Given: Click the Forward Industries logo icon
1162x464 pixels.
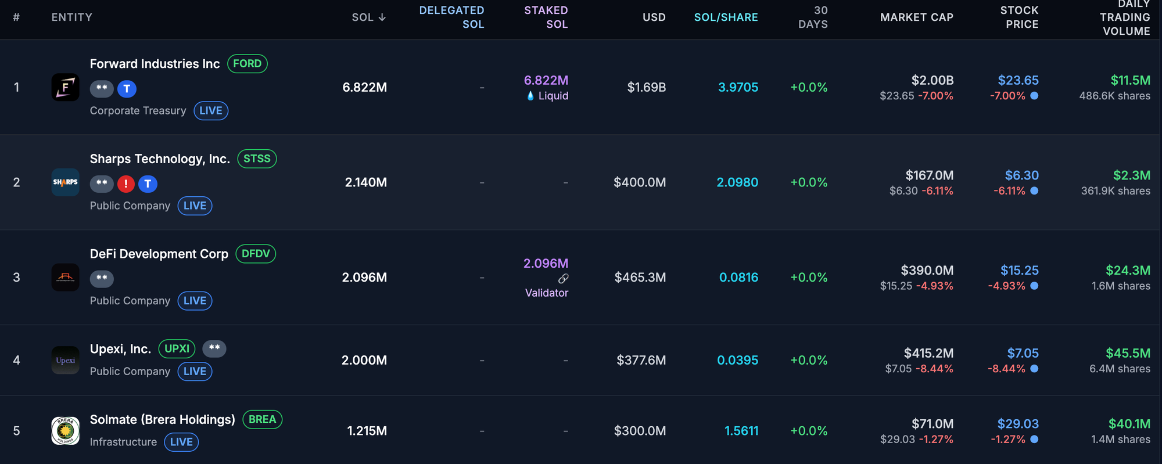Looking at the screenshot, I should pos(65,87).
